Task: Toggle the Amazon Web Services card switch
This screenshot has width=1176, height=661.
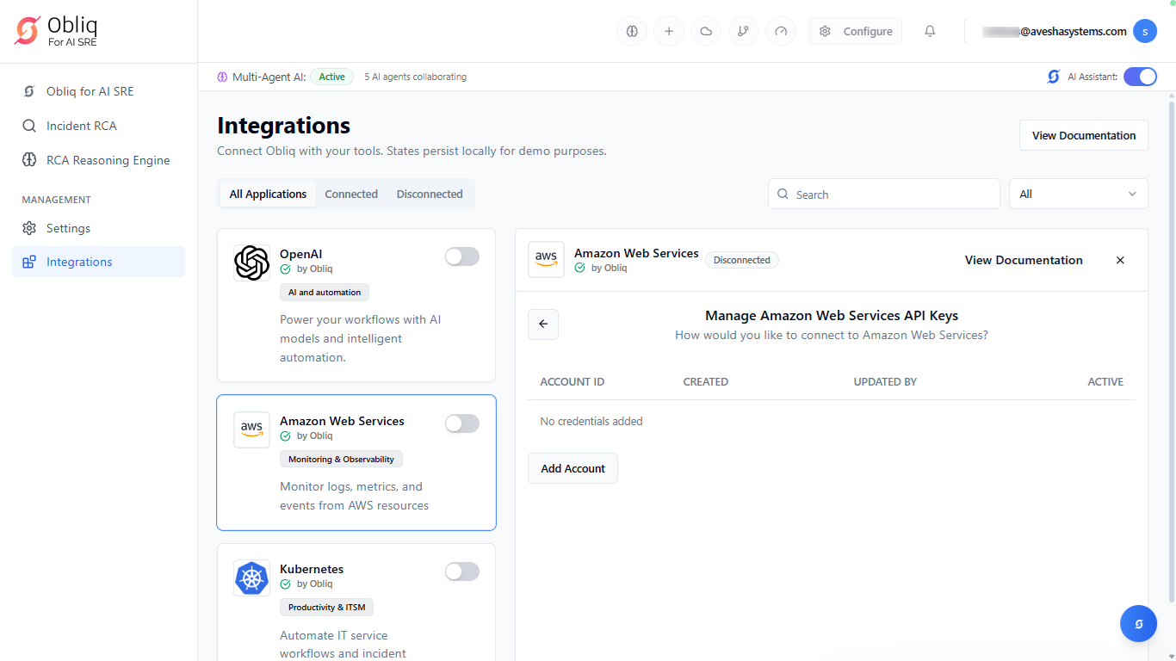Action: [462, 423]
